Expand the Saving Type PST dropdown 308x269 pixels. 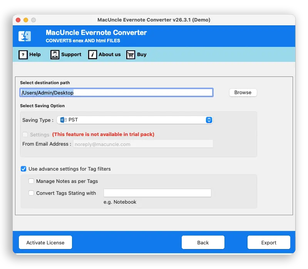pyautogui.click(x=135, y=120)
